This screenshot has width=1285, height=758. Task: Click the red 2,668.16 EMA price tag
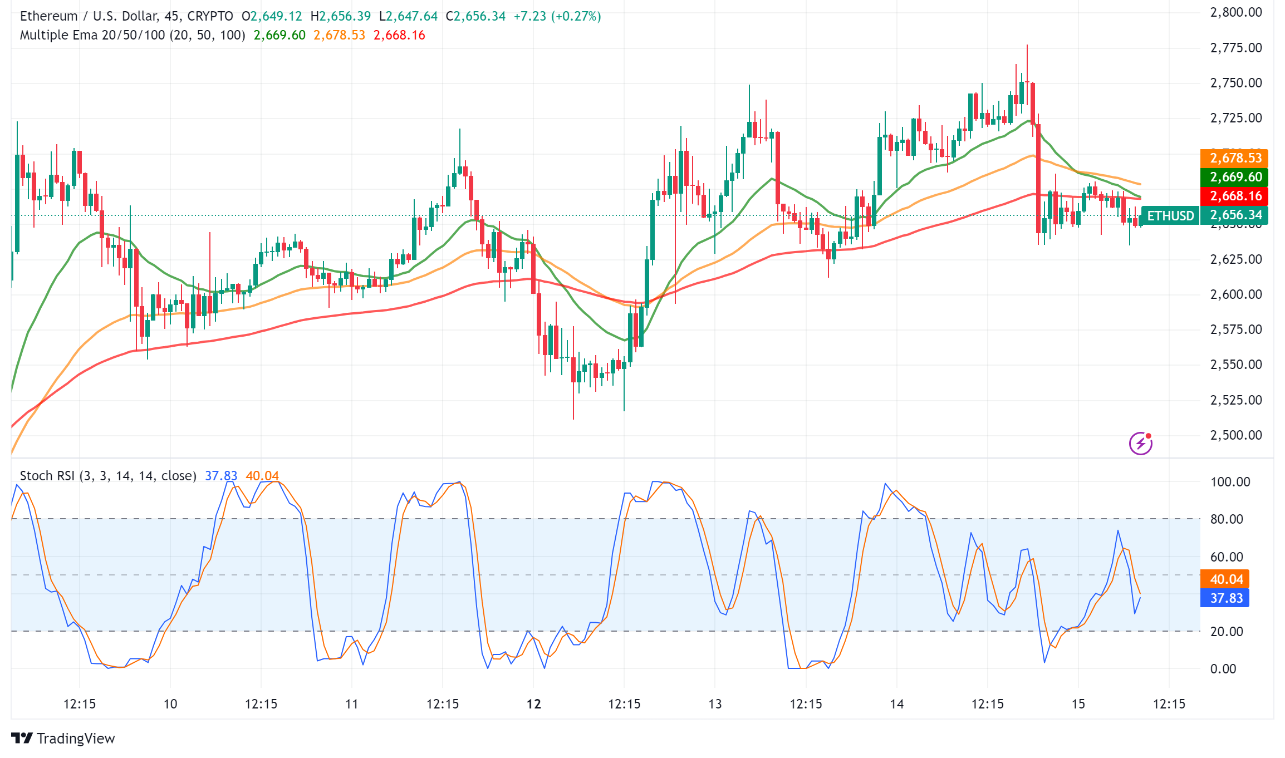[1235, 196]
